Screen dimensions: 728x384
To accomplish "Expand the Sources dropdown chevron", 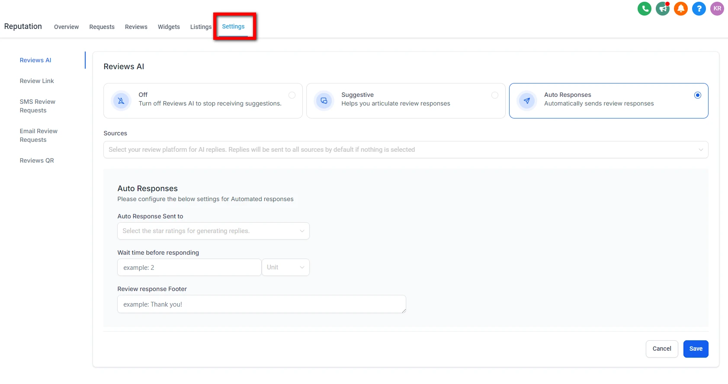I will (x=701, y=150).
